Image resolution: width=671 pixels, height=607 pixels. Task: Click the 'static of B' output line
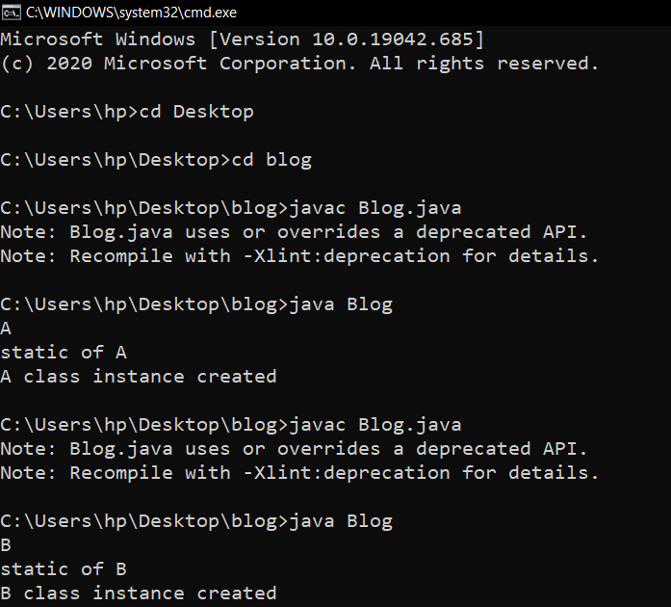[64, 569]
